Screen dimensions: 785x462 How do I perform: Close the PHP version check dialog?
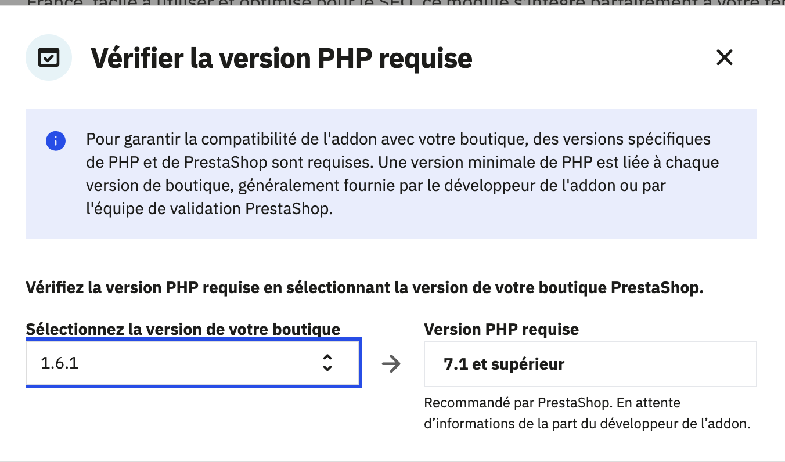pyautogui.click(x=724, y=57)
